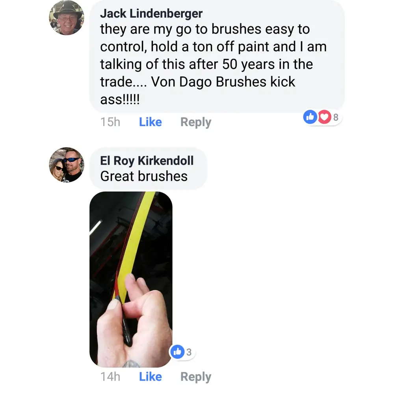This screenshot has height=394, width=394.
Task: Open El Roy Kirkendoll's profile picture
Action: point(67,165)
